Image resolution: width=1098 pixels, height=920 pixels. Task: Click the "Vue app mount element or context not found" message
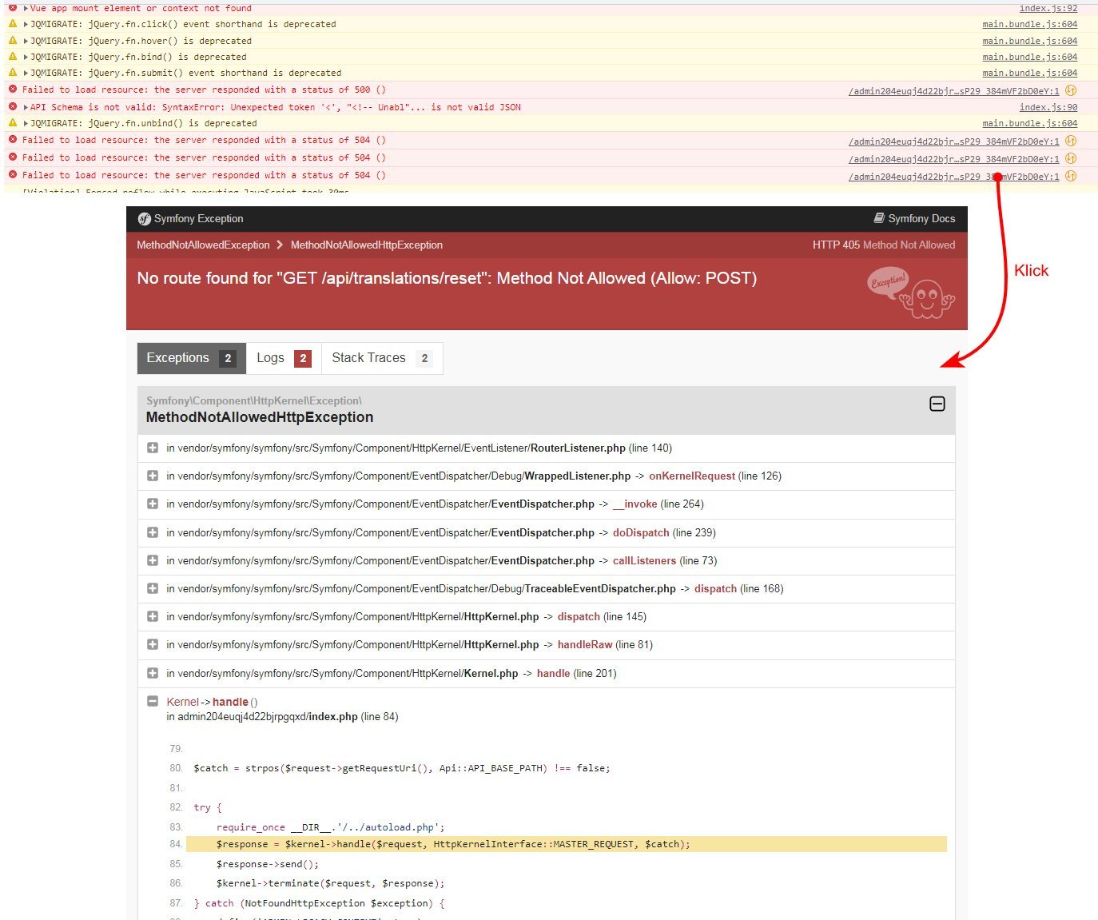pyautogui.click(x=141, y=8)
